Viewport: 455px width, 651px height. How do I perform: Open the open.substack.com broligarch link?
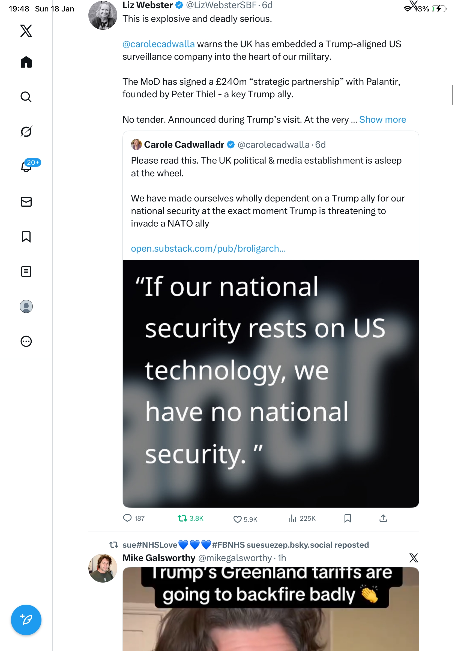pos(208,248)
